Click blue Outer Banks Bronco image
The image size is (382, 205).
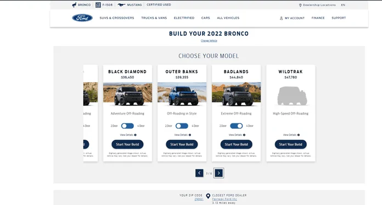tap(182, 94)
